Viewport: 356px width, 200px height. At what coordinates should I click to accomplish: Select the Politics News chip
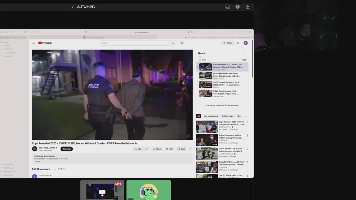(x=228, y=116)
